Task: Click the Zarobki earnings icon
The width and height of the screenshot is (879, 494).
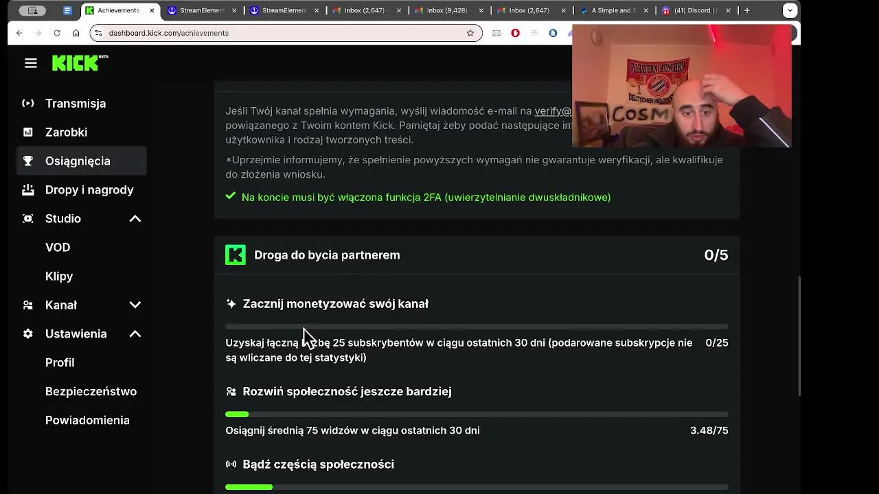Action: [x=27, y=132]
